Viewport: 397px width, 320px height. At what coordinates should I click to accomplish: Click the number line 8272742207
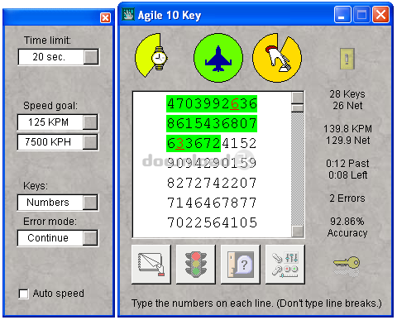click(x=212, y=183)
